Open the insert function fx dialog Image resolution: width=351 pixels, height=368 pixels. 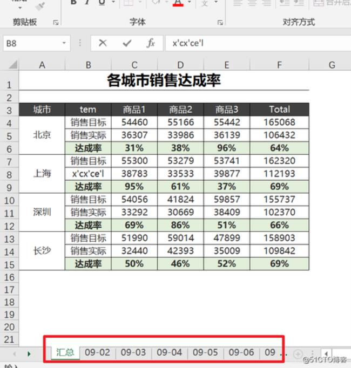tap(151, 43)
